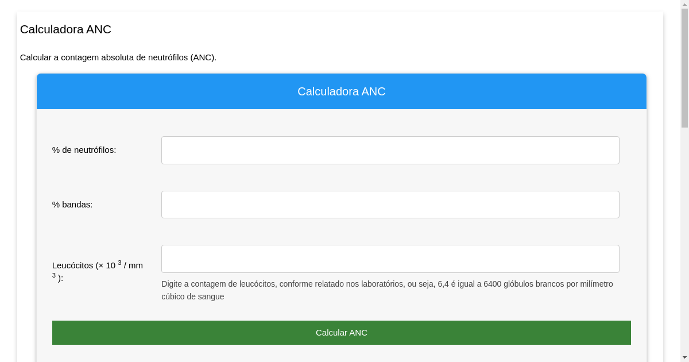
Task: Activate the green Calcular ANC button
Action: click(x=341, y=332)
